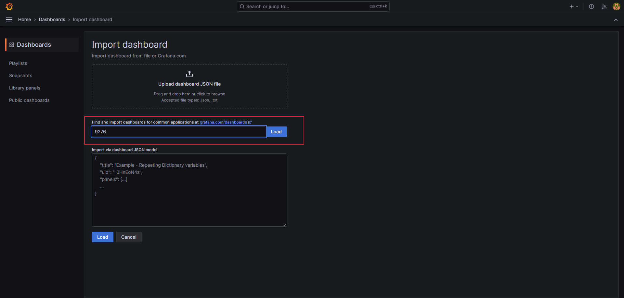The width and height of the screenshot is (624, 298).
Task: Go to Library panels section
Action: [25, 88]
